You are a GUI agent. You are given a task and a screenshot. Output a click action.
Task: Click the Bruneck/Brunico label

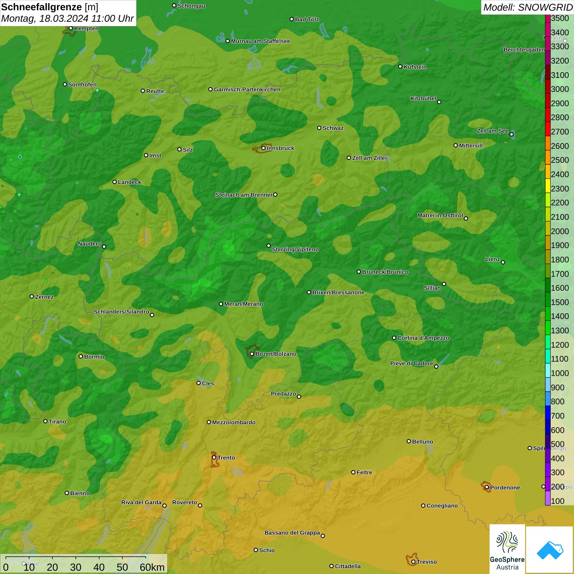click(x=385, y=272)
